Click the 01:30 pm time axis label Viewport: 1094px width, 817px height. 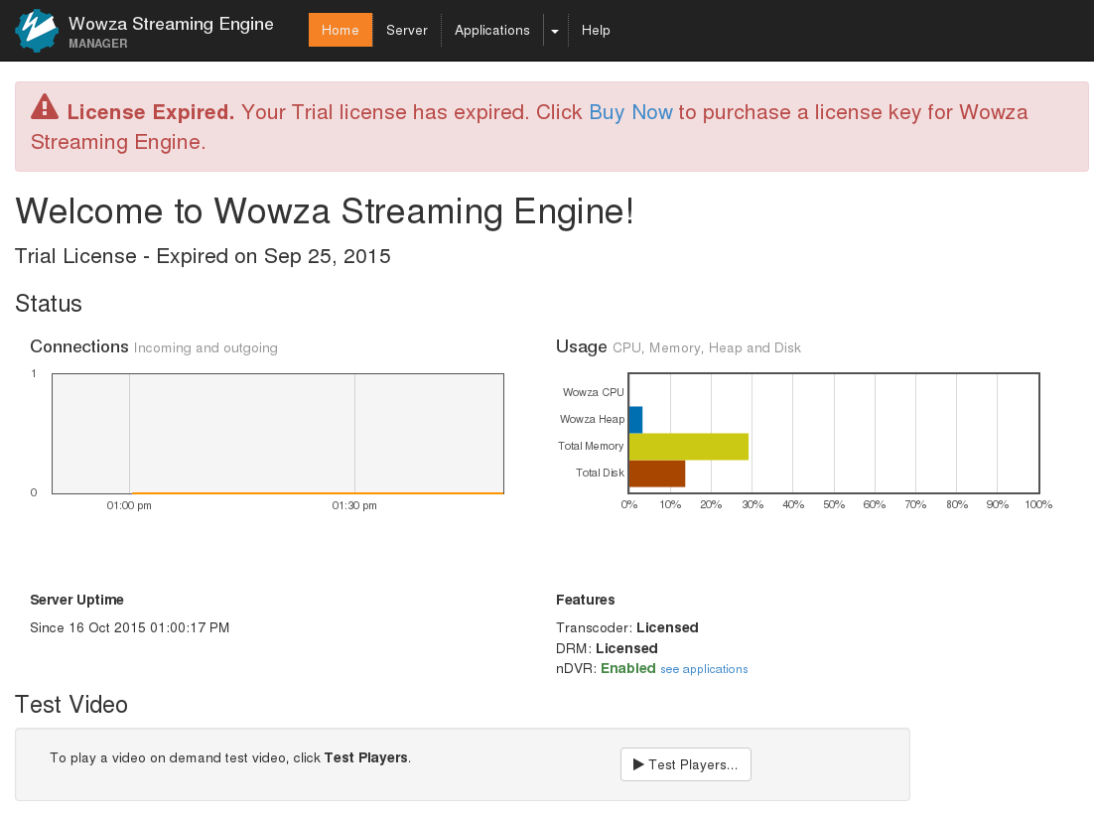pyautogui.click(x=354, y=505)
